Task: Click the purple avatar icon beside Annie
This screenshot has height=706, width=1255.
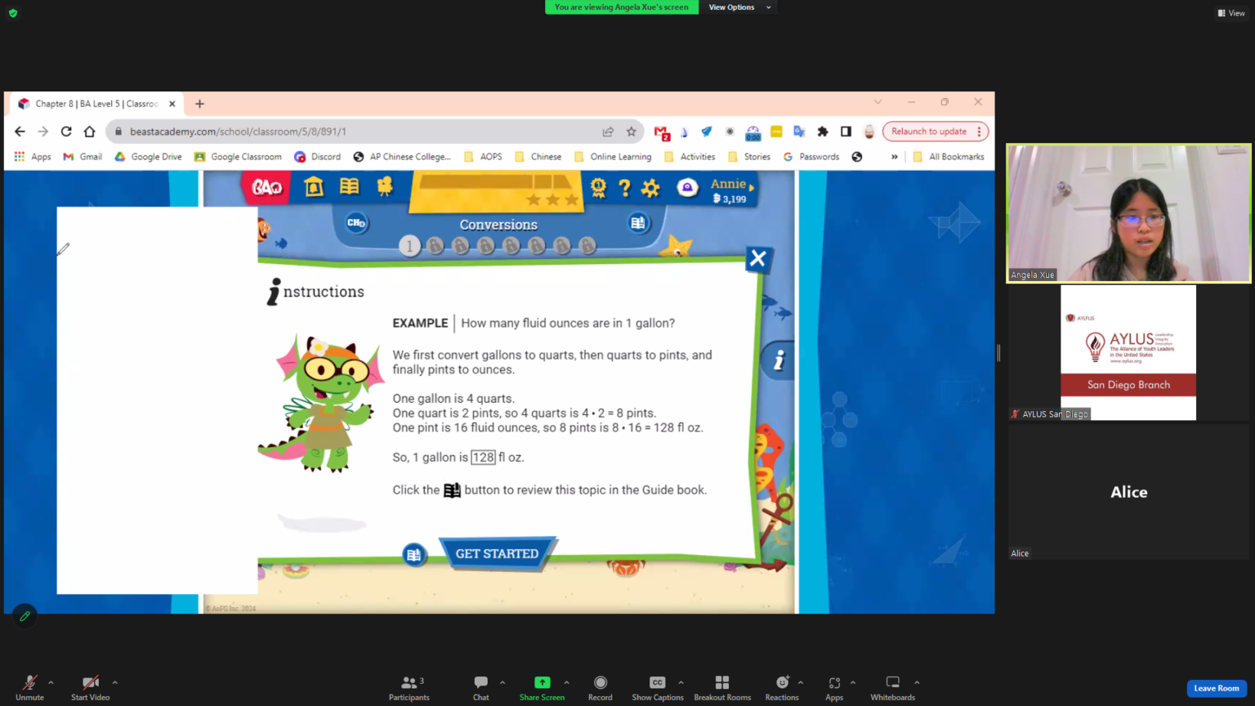Action: (x=688, y=188)
